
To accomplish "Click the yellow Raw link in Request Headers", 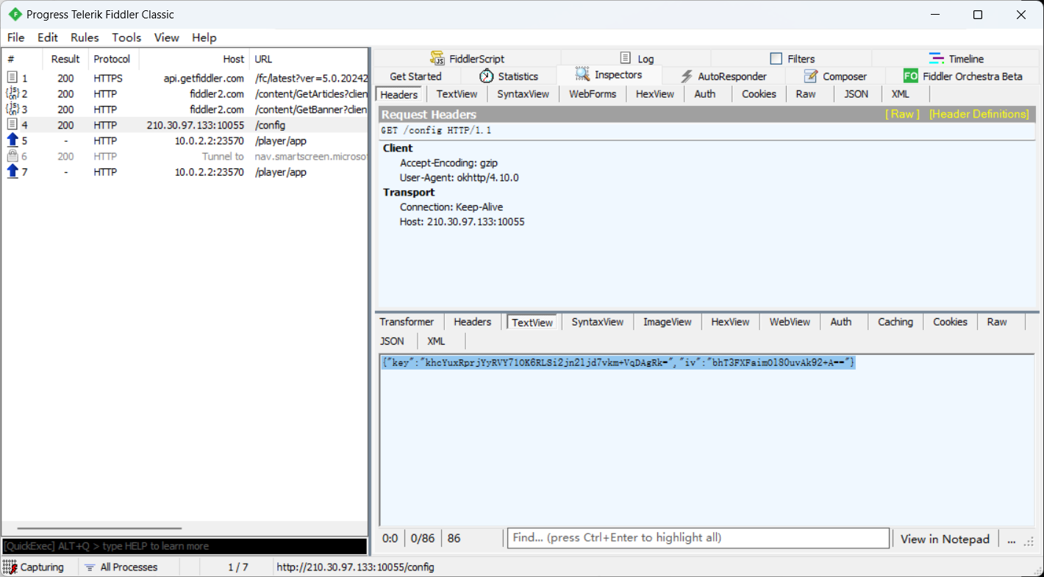I will point(902,114).
